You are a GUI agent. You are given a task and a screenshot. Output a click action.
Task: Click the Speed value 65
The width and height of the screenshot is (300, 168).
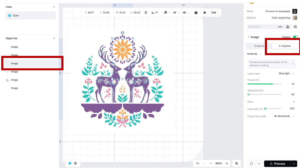(293, 95)
